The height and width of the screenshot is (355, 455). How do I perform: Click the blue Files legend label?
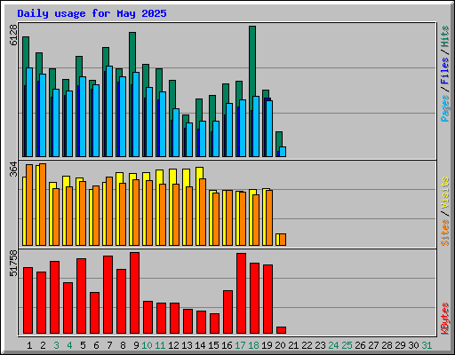tap(445, 70)
